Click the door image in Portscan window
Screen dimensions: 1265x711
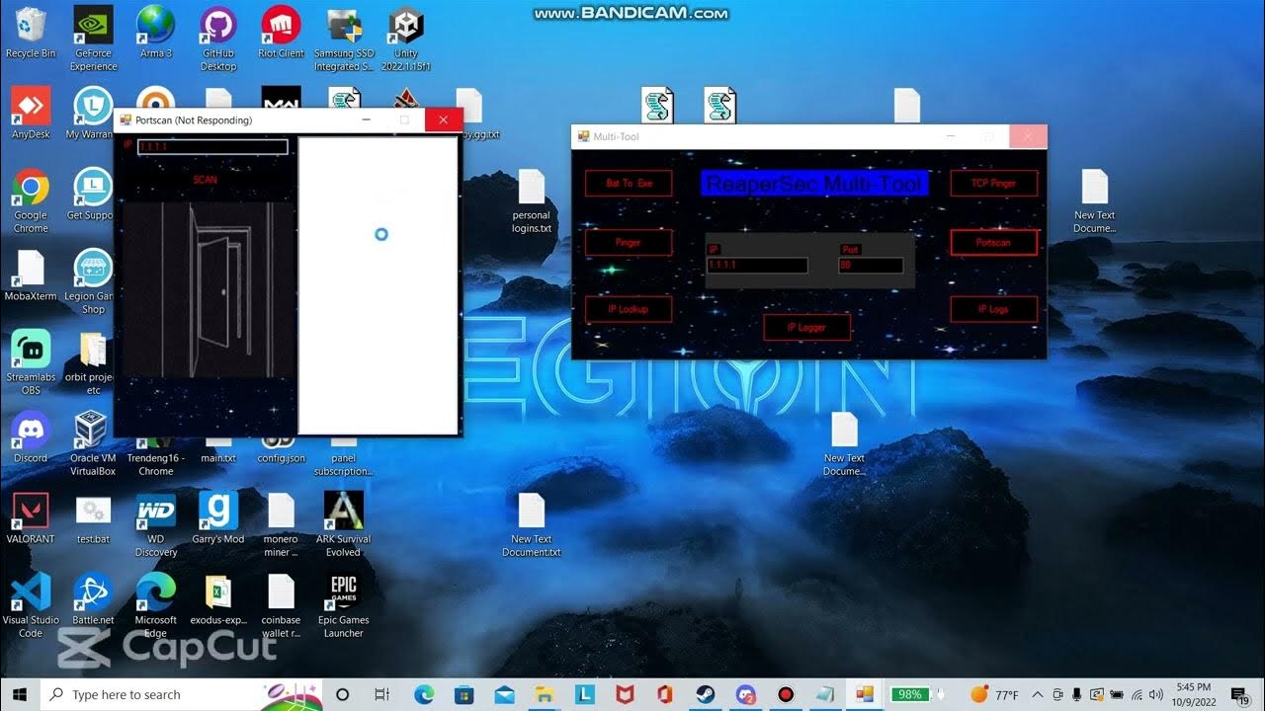(x=206, y=288)
